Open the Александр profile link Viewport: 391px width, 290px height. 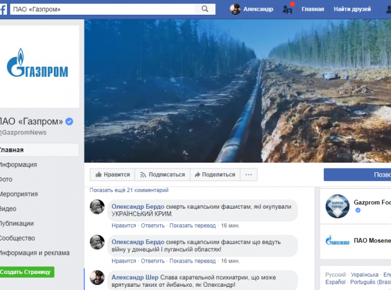tap(258, 9)
